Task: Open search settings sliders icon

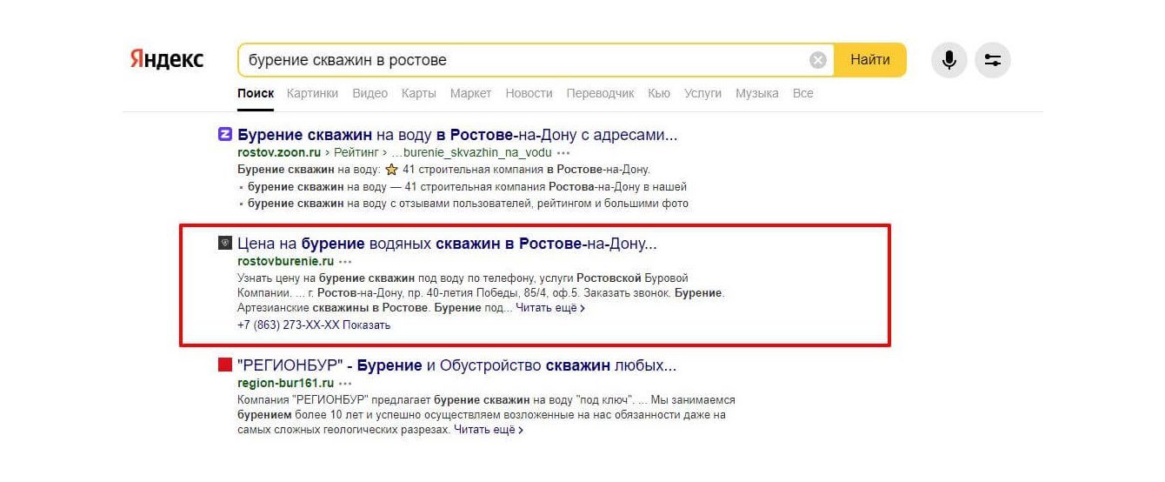Action: (993, 60)
